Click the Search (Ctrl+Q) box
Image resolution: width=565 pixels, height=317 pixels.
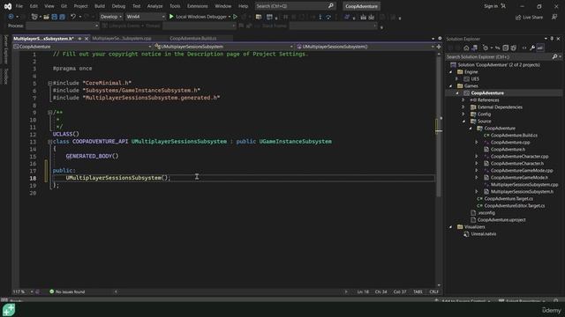pos(295,6)
